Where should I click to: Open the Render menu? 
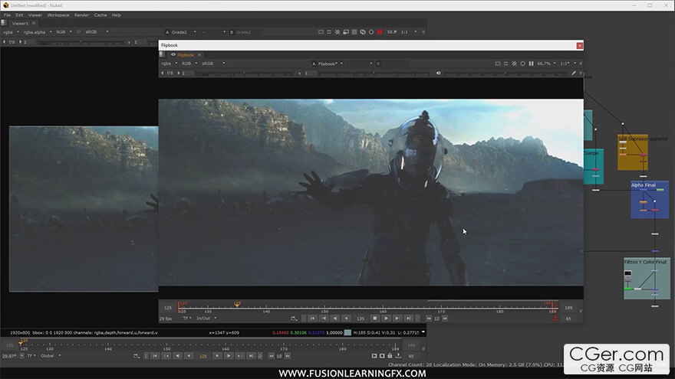click(x=81, y=15)
